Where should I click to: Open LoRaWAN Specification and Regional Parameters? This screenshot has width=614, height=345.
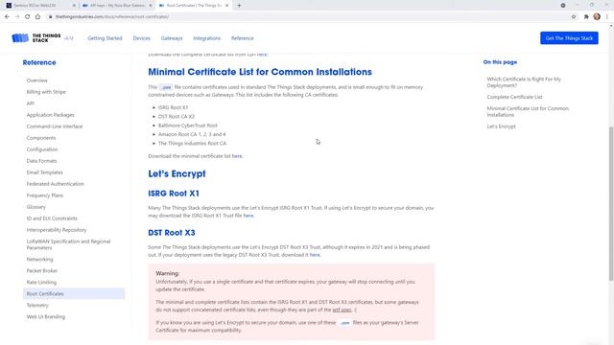click(x=68, y=244)
